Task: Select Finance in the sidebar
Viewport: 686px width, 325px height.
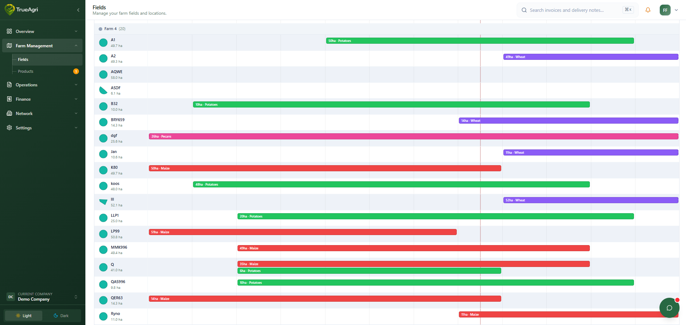Action: (x=42, y=99)
